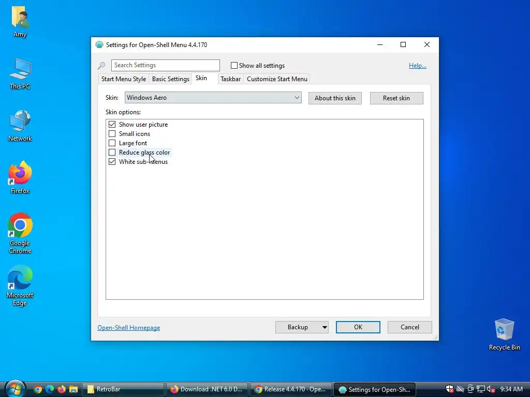
Task: Open the Help... link
Action: click(x=418, y=66)
